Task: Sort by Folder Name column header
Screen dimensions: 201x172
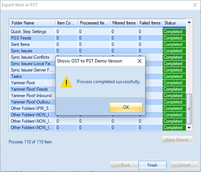Action: (x=32, y=23)
